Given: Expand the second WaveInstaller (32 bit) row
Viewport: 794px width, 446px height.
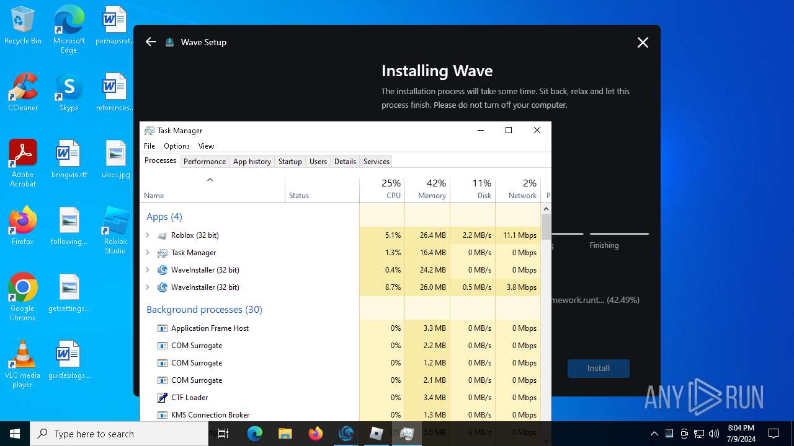Looking at the screenshot, I should coord(148,287).
